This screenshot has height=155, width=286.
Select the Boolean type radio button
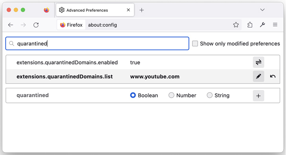pyautogui.click(x=133, y=95)
